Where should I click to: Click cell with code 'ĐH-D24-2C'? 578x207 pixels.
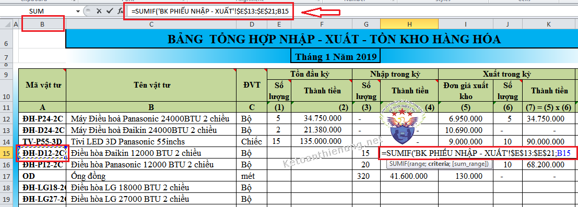(x=42, y=130)
